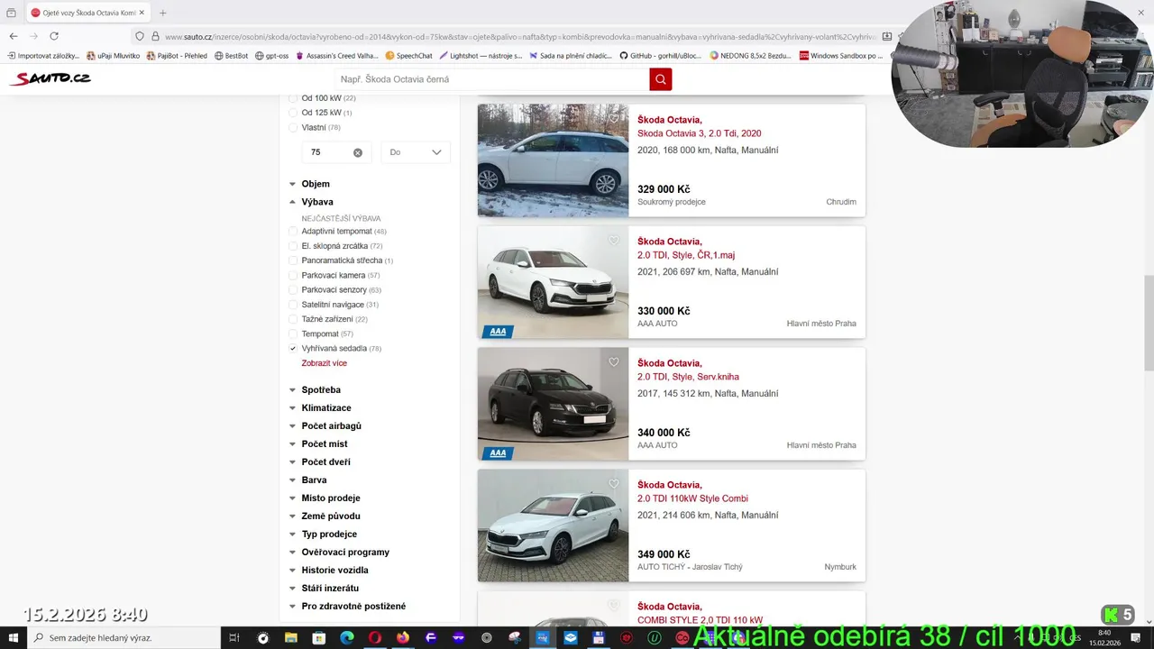The height and width of the screenshot is (649, 1154).
Task: Clear the 75 kW power value
Action: pos(358,152)
